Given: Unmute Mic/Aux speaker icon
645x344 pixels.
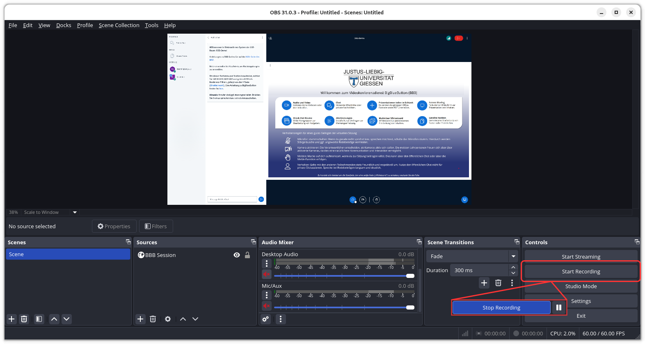Looking at the screenshot, I should click(267, 306).
